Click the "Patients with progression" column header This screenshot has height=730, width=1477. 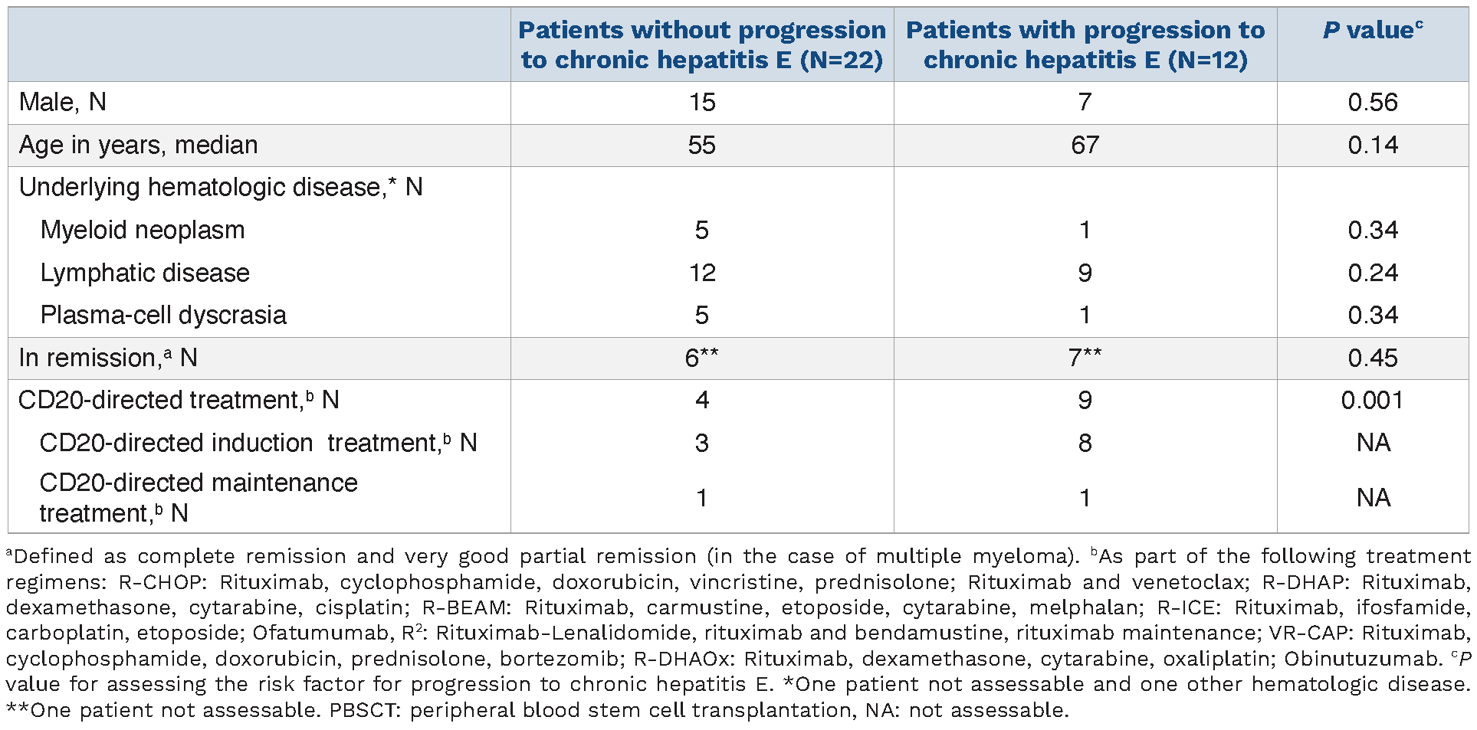point(1085,44)
